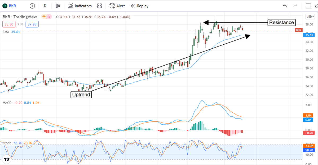Screen dimensions: 318x165
Task: Click the TradingView logo at bottom left
Action: [x=7, y=159]
